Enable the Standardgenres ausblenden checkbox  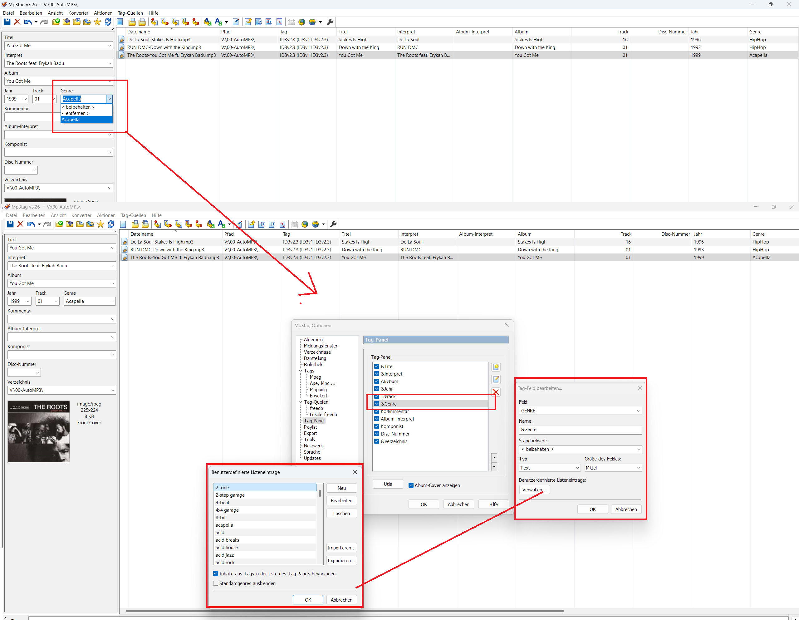(215, 583)
